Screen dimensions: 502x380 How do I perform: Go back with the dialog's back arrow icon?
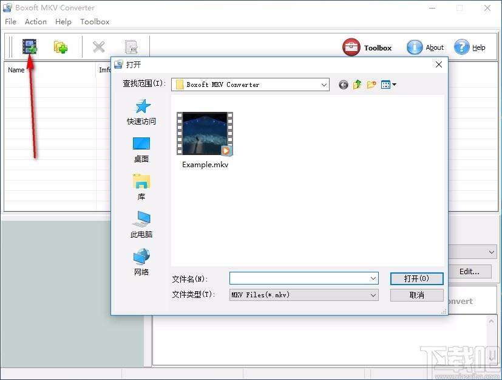[x=343, y=85]
